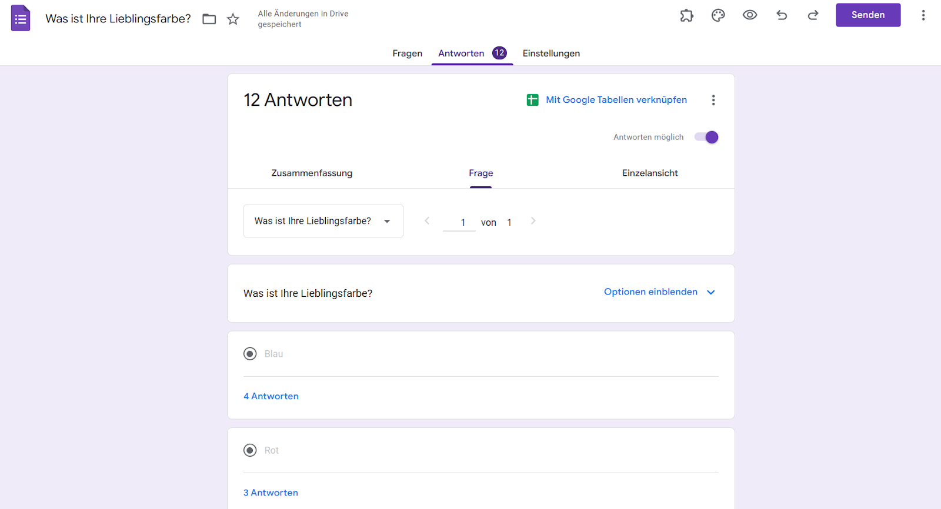941x509 pixels.
Task: Undo the last change
Action: (x=782, y=15)
